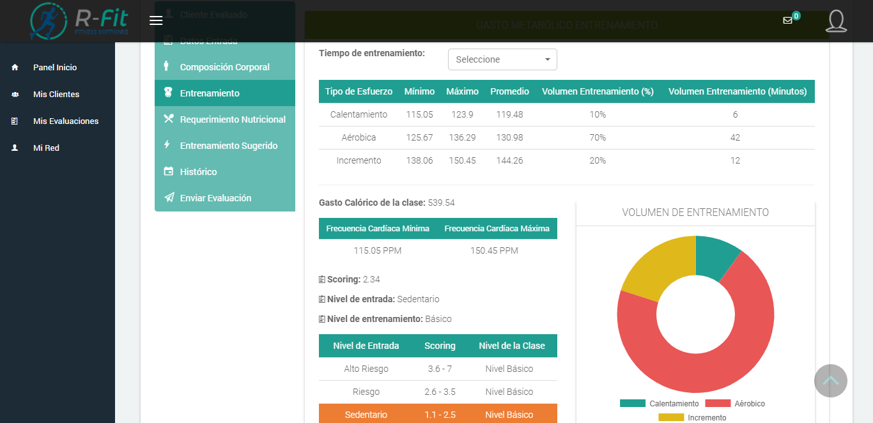Click the group icon beside Mis Clientes
The height and width of the screenshot is (423, 873).
[x=15, y=95]
